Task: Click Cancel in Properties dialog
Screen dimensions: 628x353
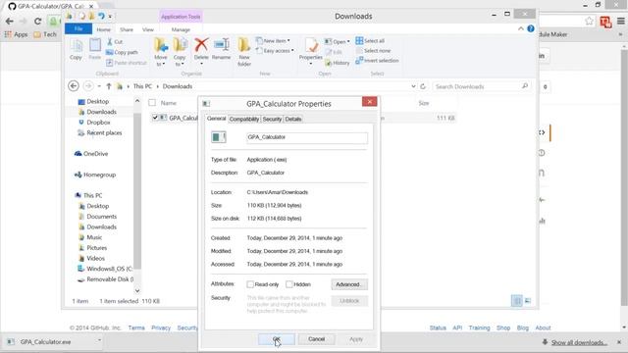Action: tap(316, 339)
